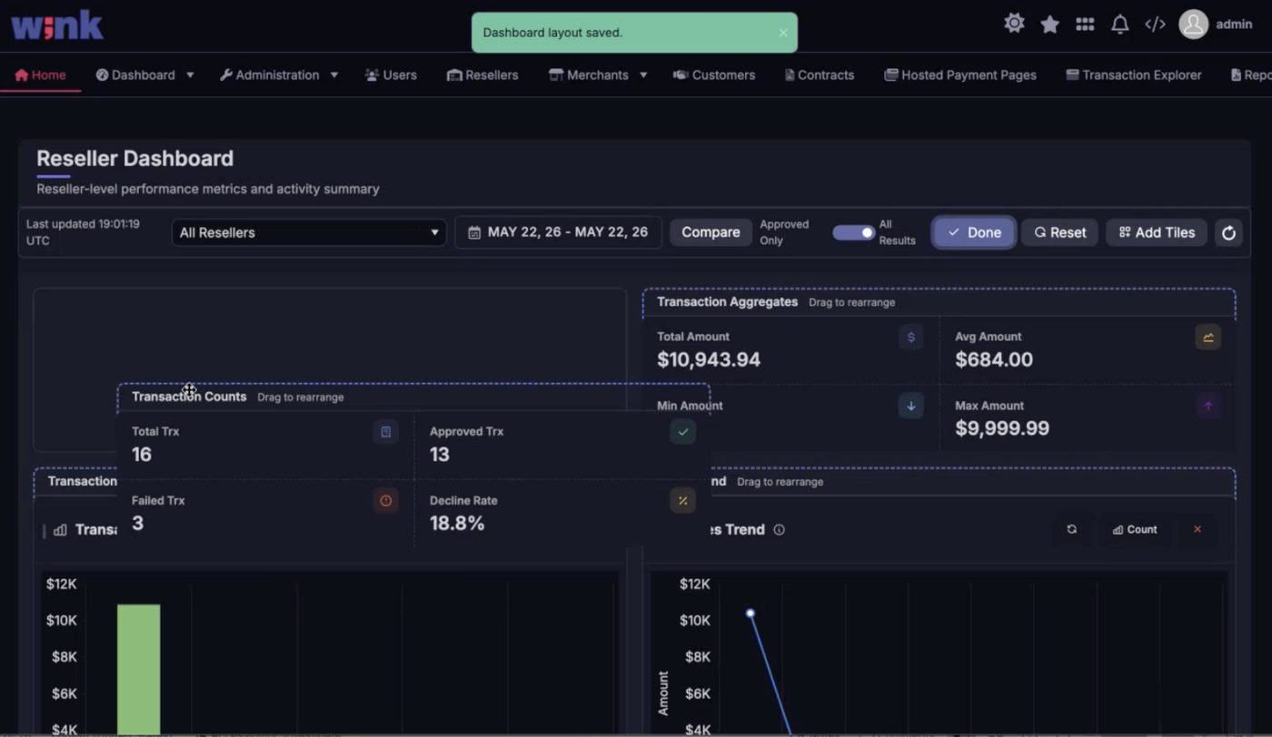Viewport: 1272px width, 737px height.
Task: Expand the Administration menu arrow
Action: 334,75
